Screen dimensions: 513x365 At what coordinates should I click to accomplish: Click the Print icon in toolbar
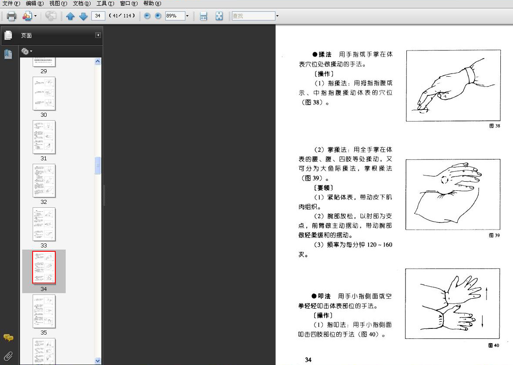click(11, 16)
